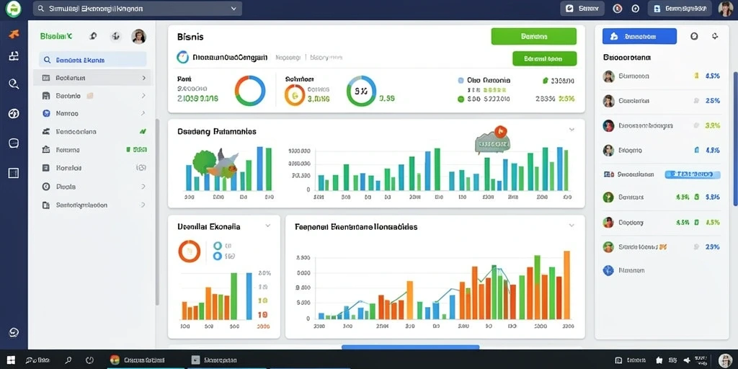Select first blue radio option in donut panel
738x369 pixels.
[x=217, y=246]
